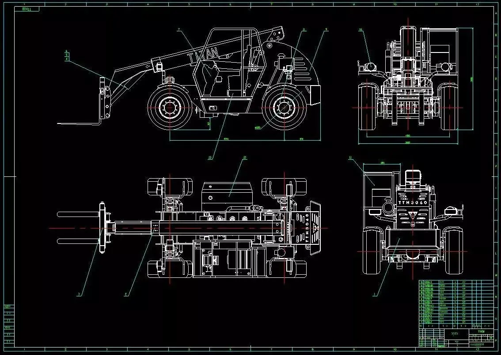Screen dimensions: 501x355
Task: Select part callout number 12 above top view
Action: 245,157
